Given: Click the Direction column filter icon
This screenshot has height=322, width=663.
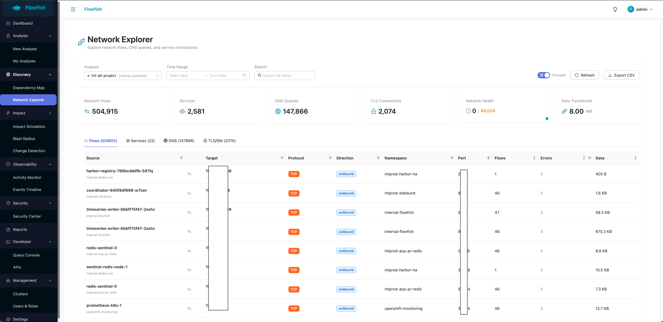Looking at the screenshot, I should (378, 158).
